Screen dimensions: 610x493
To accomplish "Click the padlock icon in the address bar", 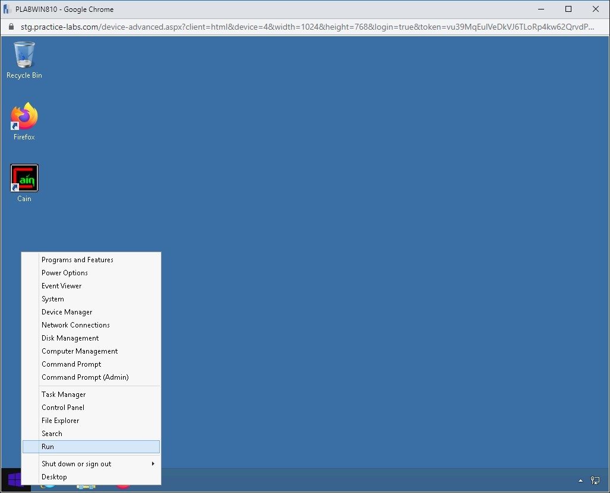I will coord(11,27).
